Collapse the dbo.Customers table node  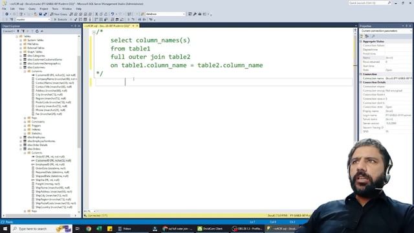21,67
